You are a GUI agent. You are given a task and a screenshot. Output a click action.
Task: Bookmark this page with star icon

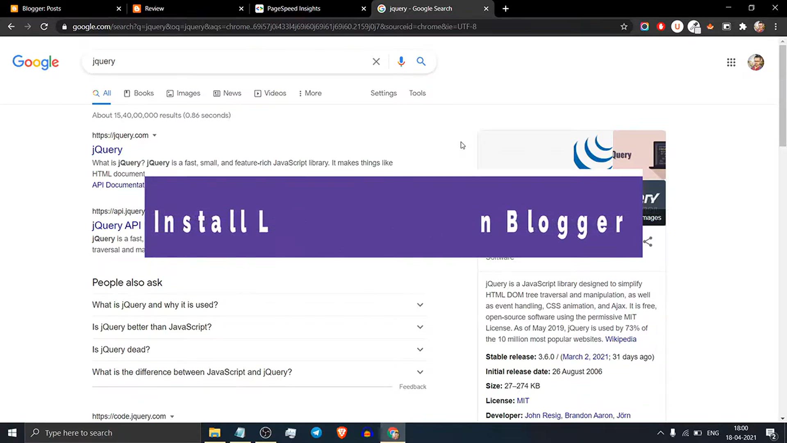pyautogui.click(x=624, y=27)
